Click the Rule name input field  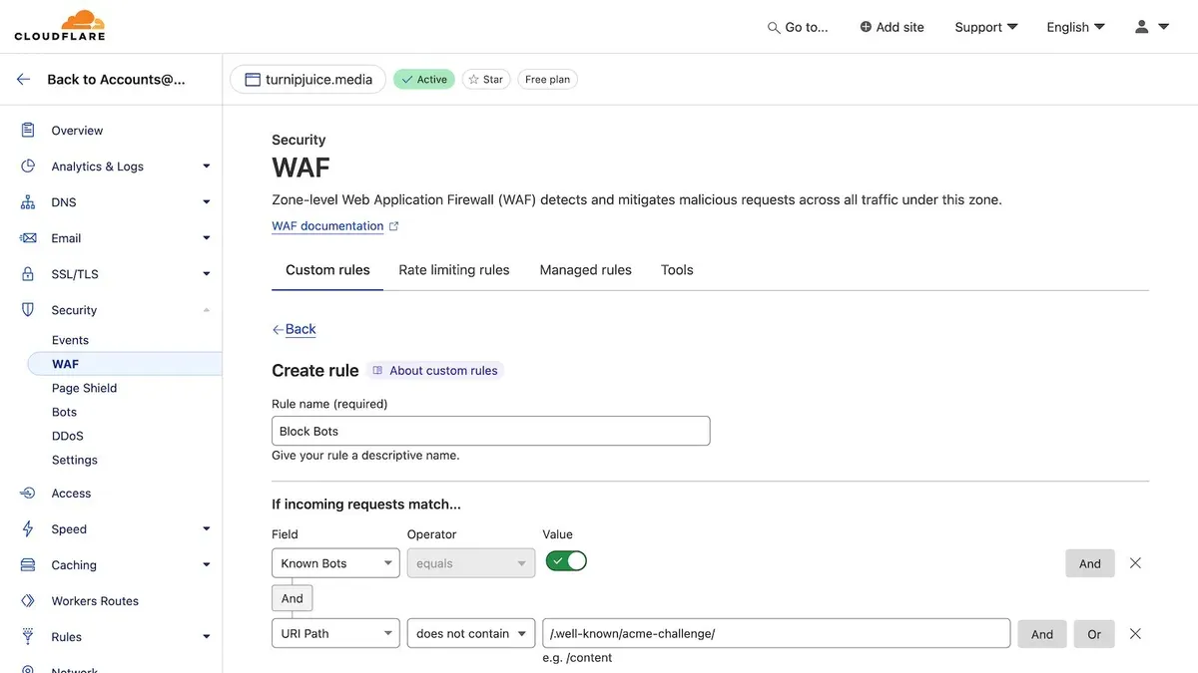[491, 431]
